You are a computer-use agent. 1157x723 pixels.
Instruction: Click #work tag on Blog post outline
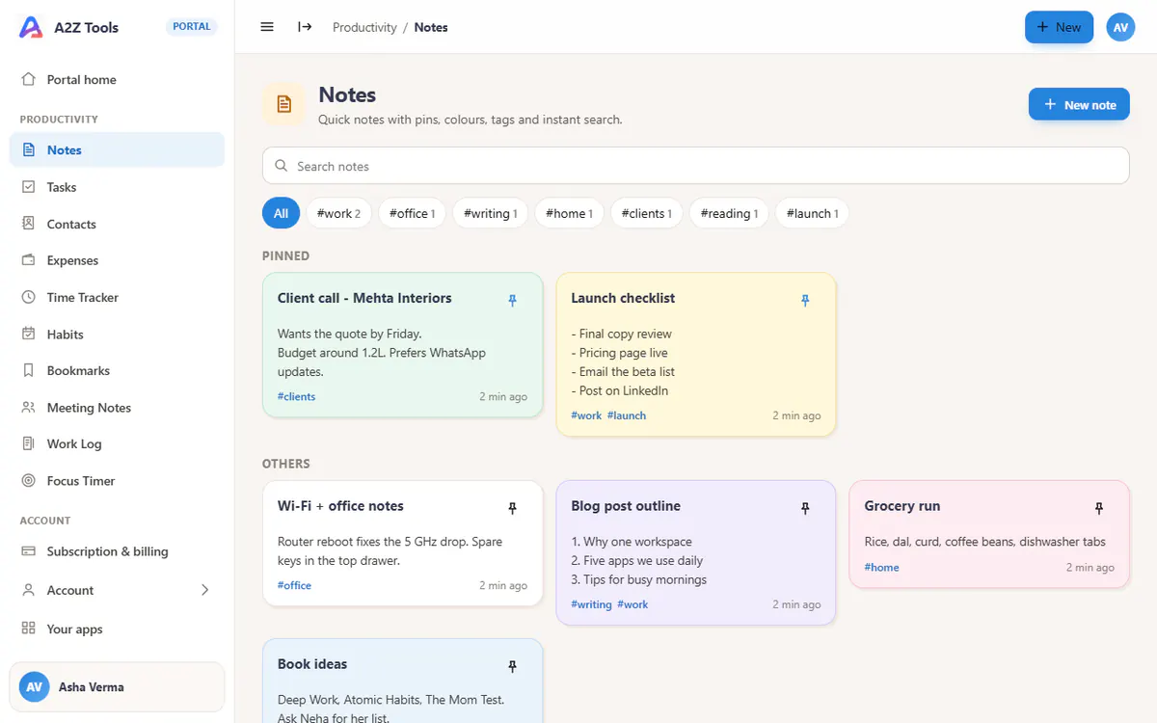(x=632, y=604)
